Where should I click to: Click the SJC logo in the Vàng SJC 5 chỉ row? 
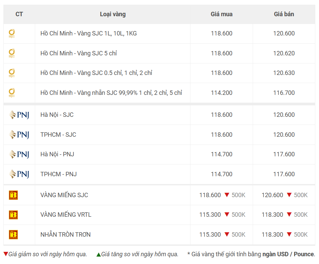[12, 53]
